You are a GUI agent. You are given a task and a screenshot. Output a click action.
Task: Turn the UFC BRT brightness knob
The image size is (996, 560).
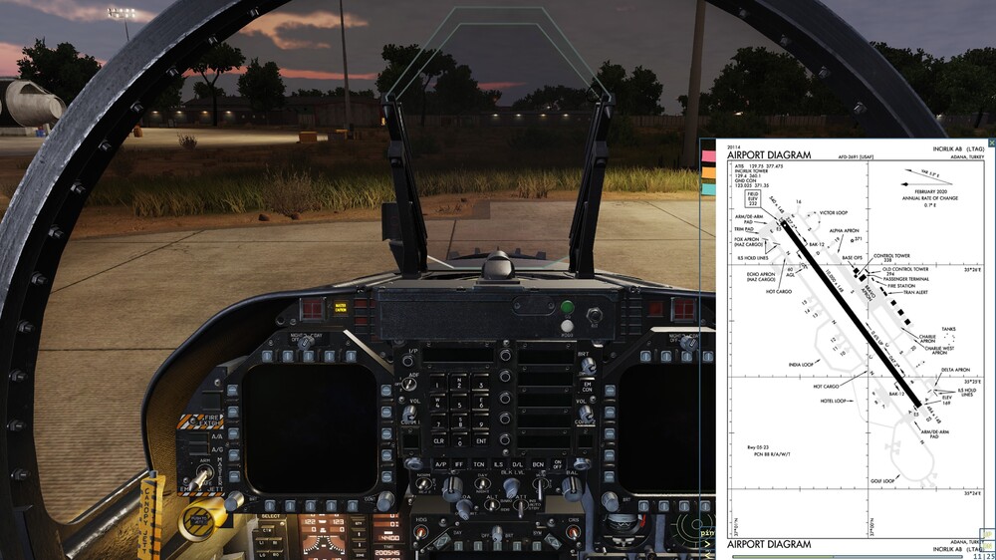coord(589,366)
